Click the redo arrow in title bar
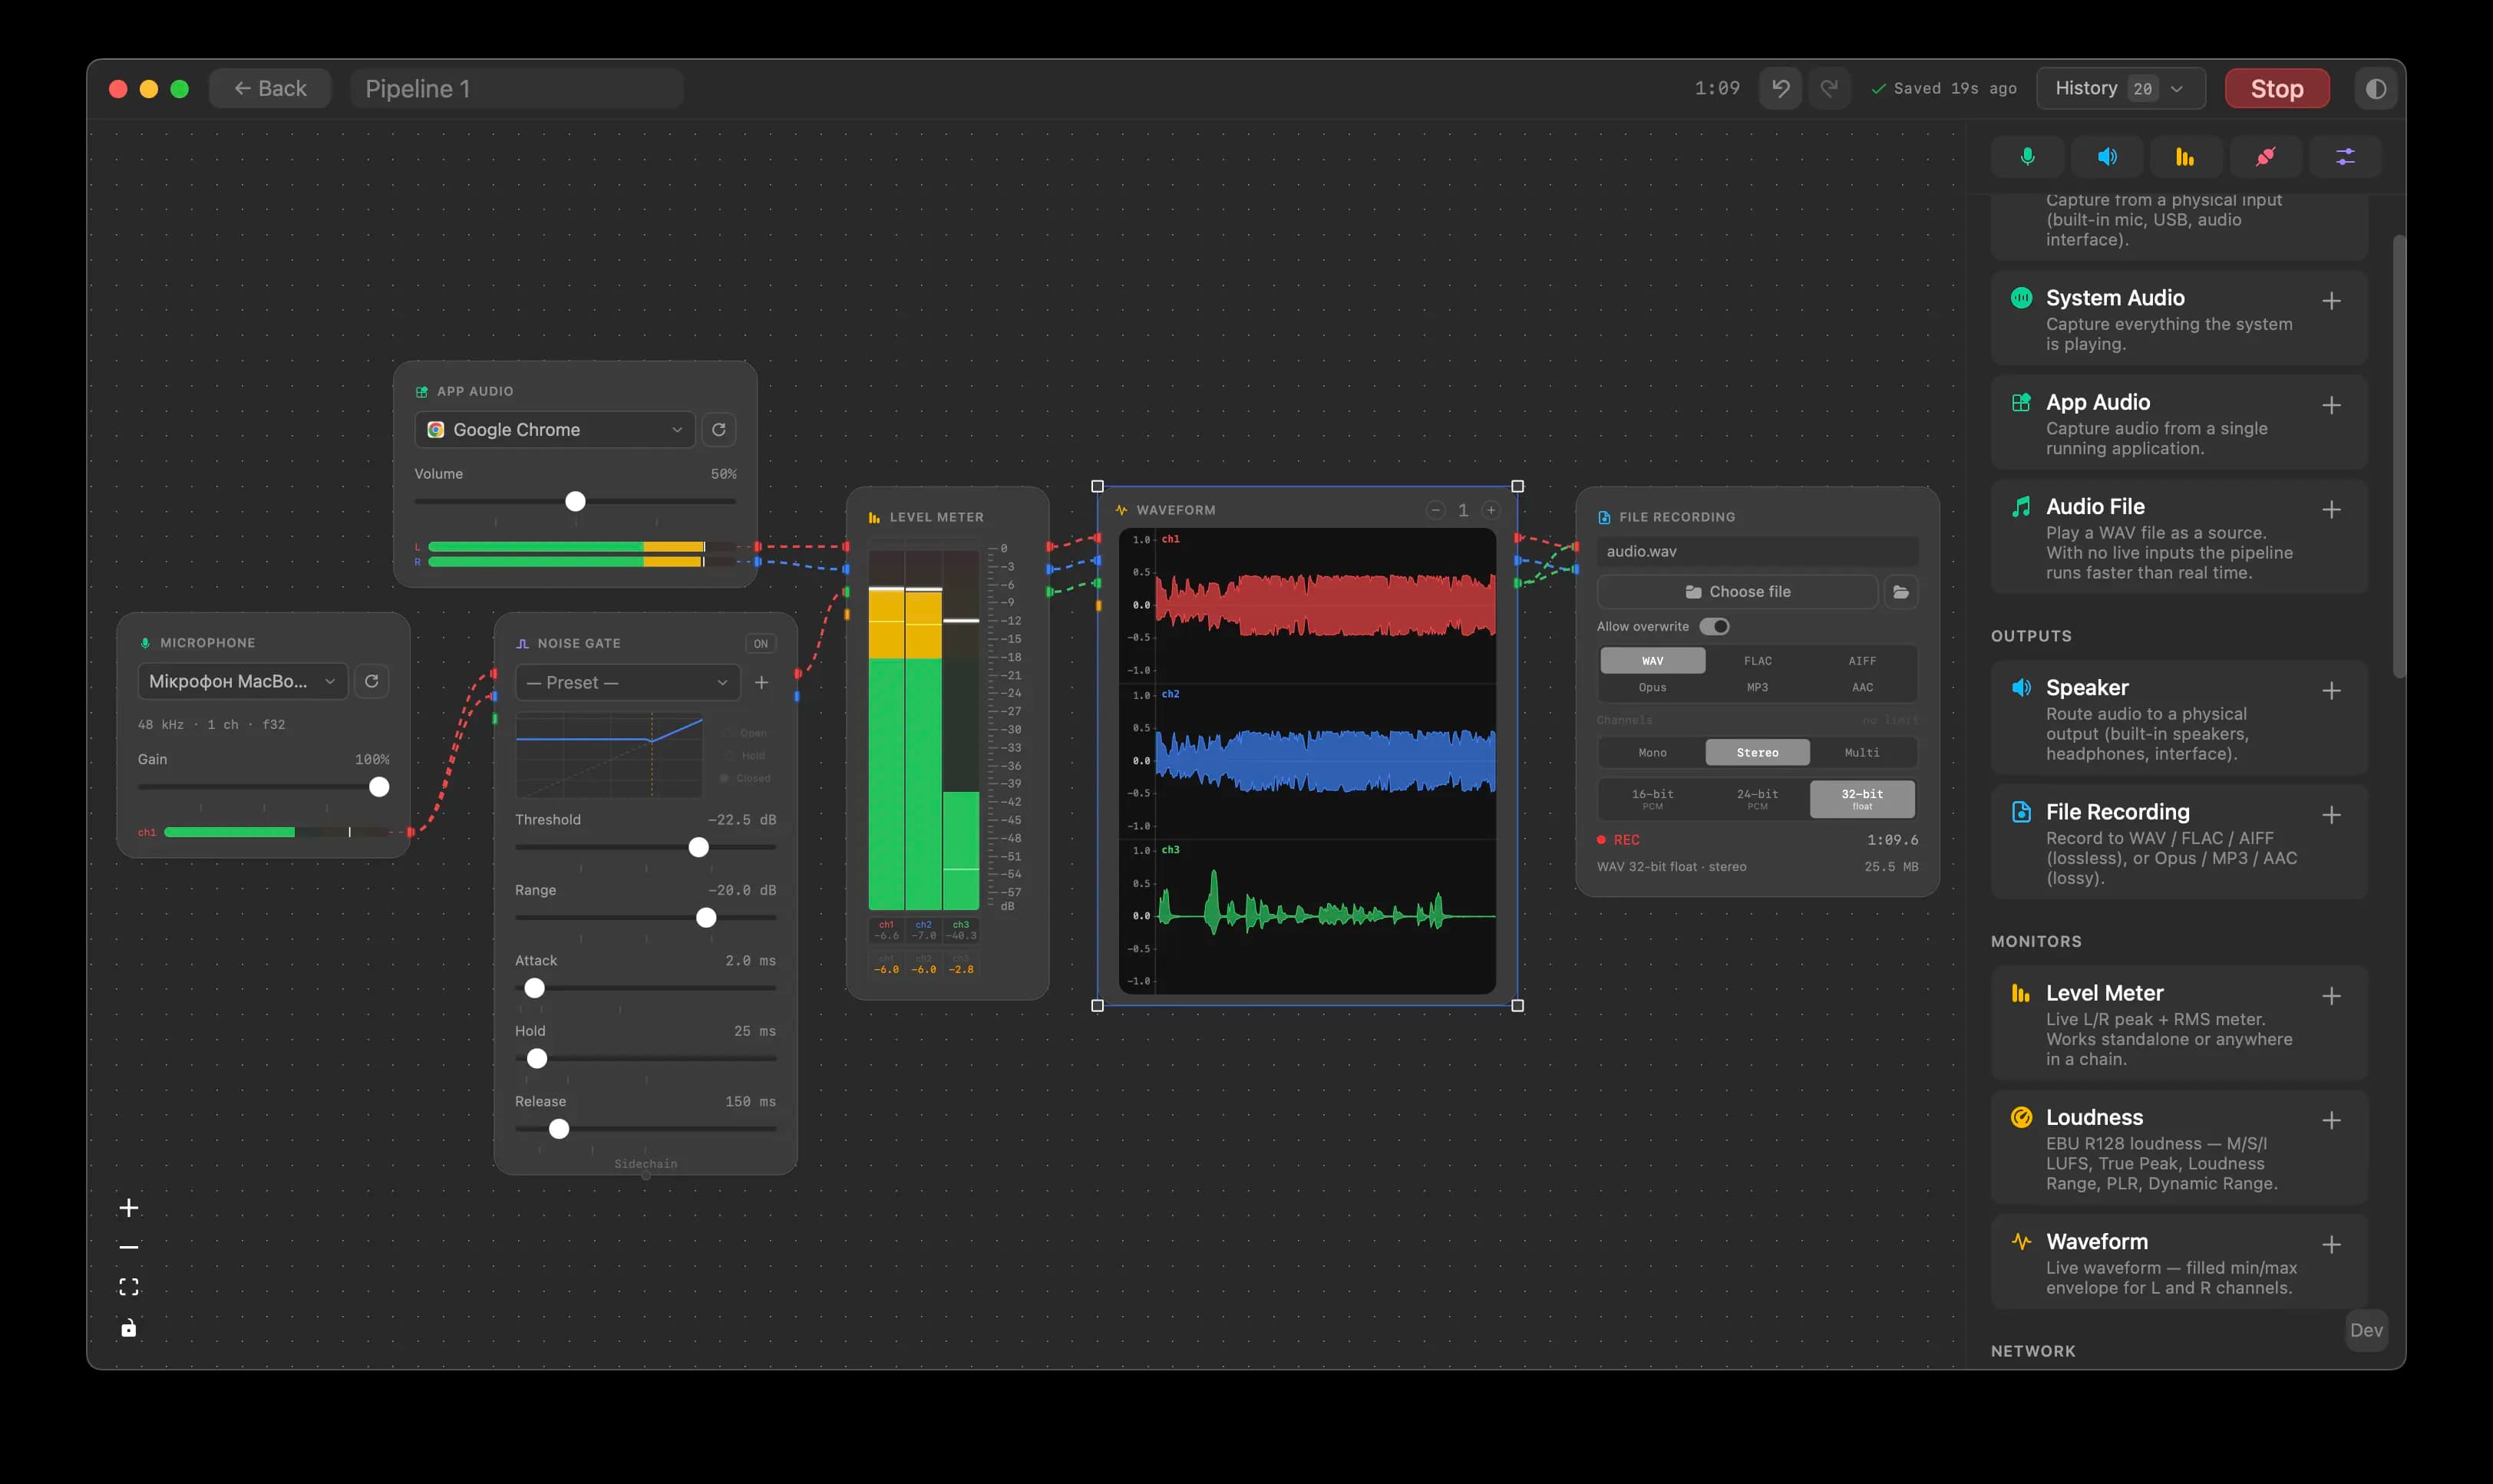The height and width of the screenshot is (1484, 2493). coord(1829,89)
